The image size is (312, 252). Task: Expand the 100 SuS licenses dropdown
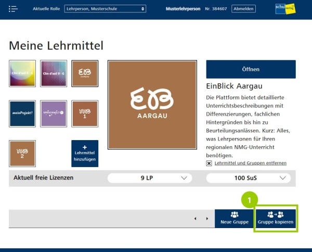click(x=249, y=178)
